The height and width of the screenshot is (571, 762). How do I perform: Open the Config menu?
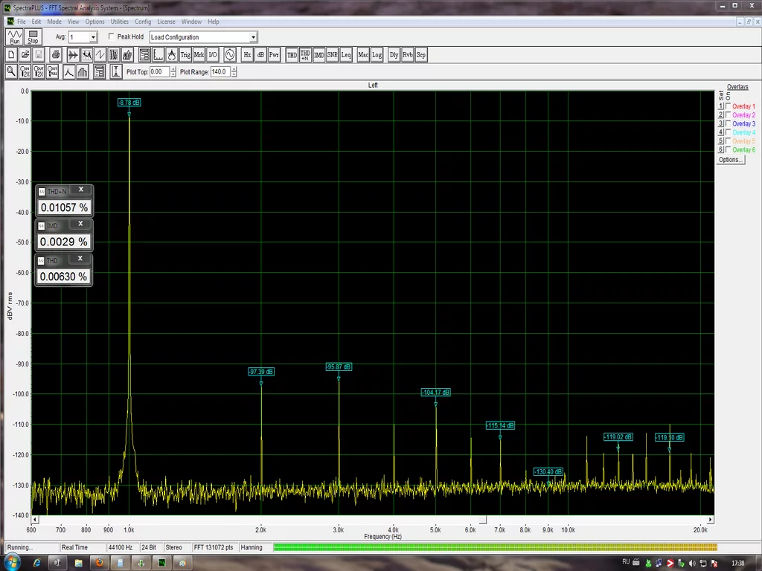click(143, 22)
